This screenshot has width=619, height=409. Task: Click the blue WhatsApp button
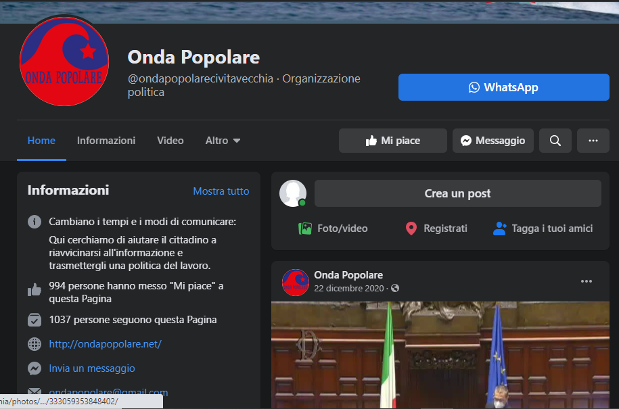(x=504, y=87)
